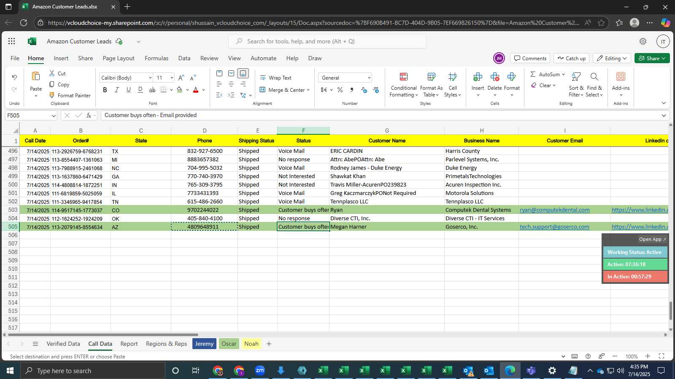
Task: Toggle bottom align for cell text
Action: point(243,73)
